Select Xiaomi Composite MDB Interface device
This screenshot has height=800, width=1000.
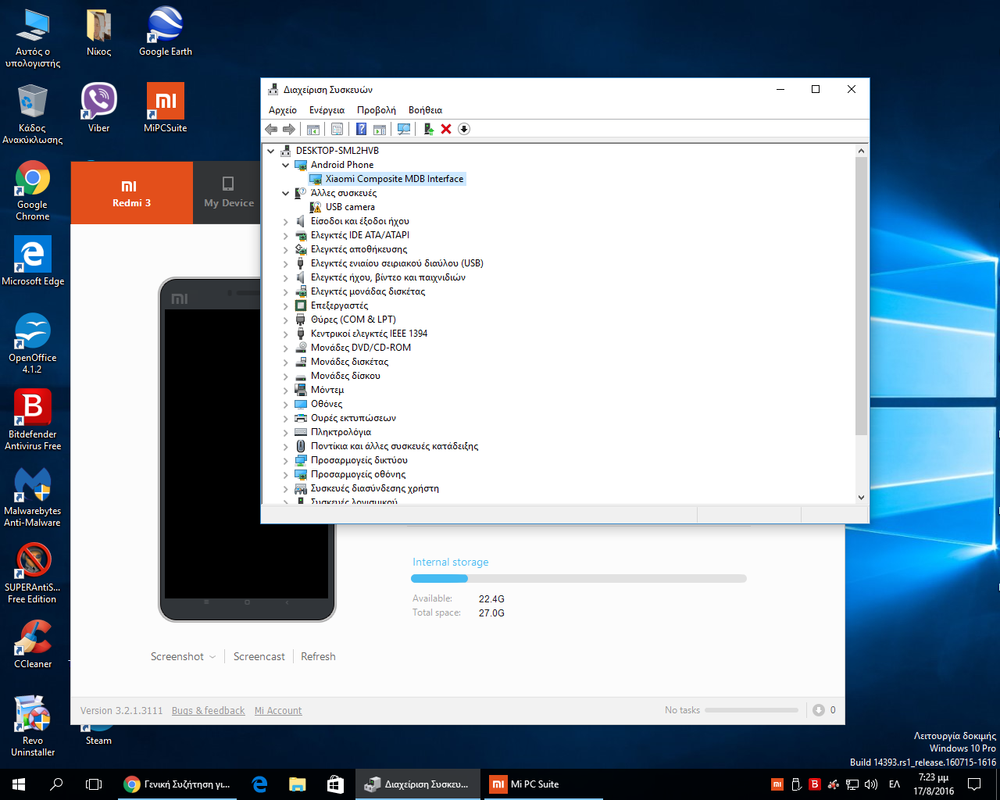point(394,179)
